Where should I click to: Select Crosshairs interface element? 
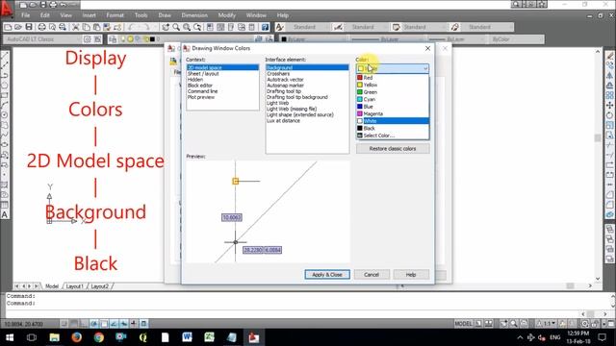(x=307, y=74)
